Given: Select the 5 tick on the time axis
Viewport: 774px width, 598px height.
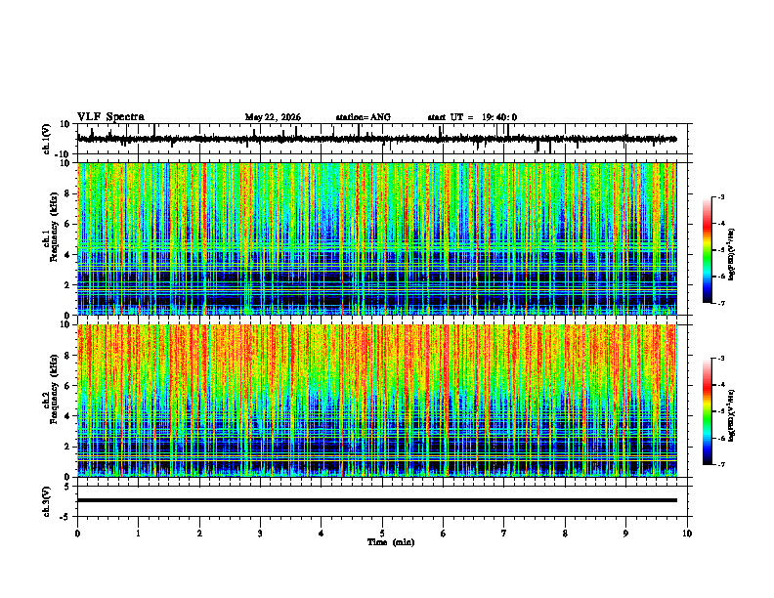Looking at the screenshot, I should [382, 534].
